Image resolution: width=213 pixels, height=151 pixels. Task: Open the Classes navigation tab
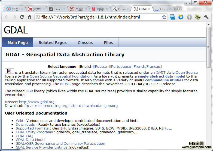[x=85, y=42]
